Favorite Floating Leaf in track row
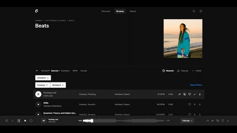The image size is (237, 133). pos(190,94)
